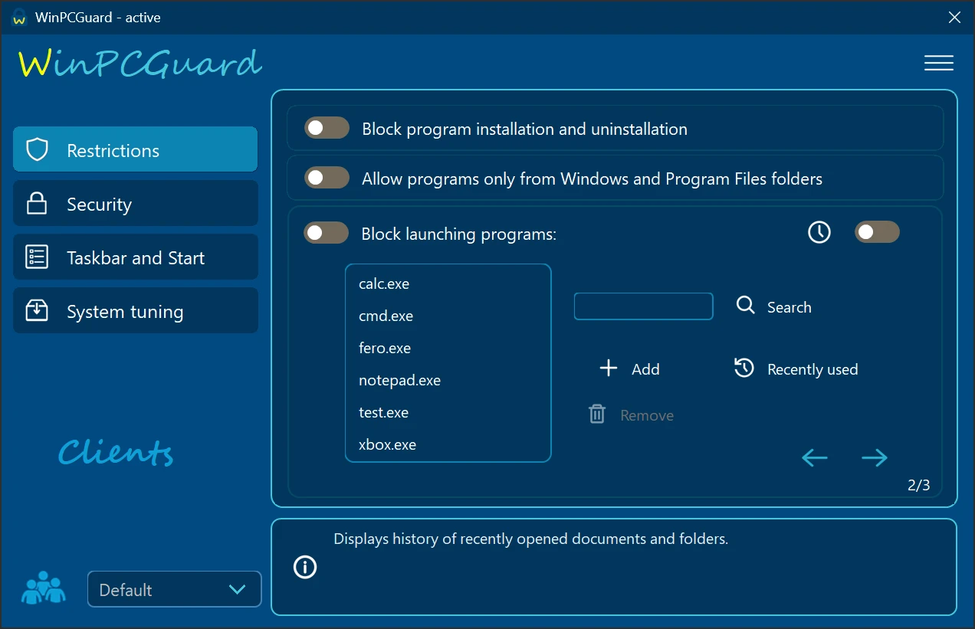Click the list icon beside Taskbar and Start
Screen dimensions: 975x629
(x=37, y=257)
